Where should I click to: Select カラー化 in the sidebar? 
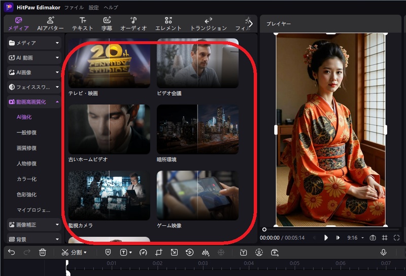(26, 179)
